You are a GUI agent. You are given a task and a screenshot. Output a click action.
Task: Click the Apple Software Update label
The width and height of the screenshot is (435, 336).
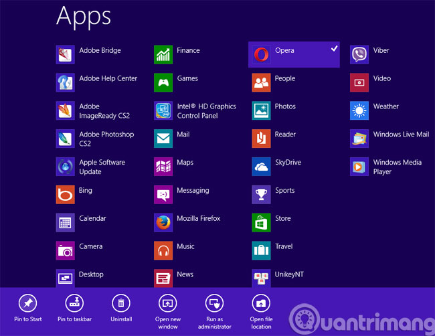pos(102,167)
